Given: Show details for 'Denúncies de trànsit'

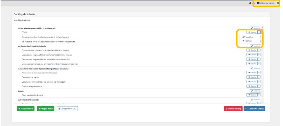Looking at the screenshot, I should click(252, 77).
